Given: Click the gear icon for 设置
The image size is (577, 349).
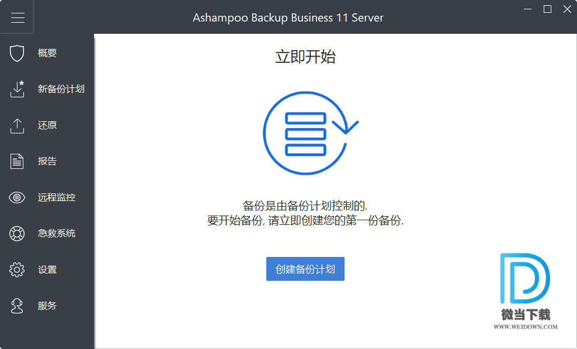Looking at the screenshot, I should pos(17,270).
